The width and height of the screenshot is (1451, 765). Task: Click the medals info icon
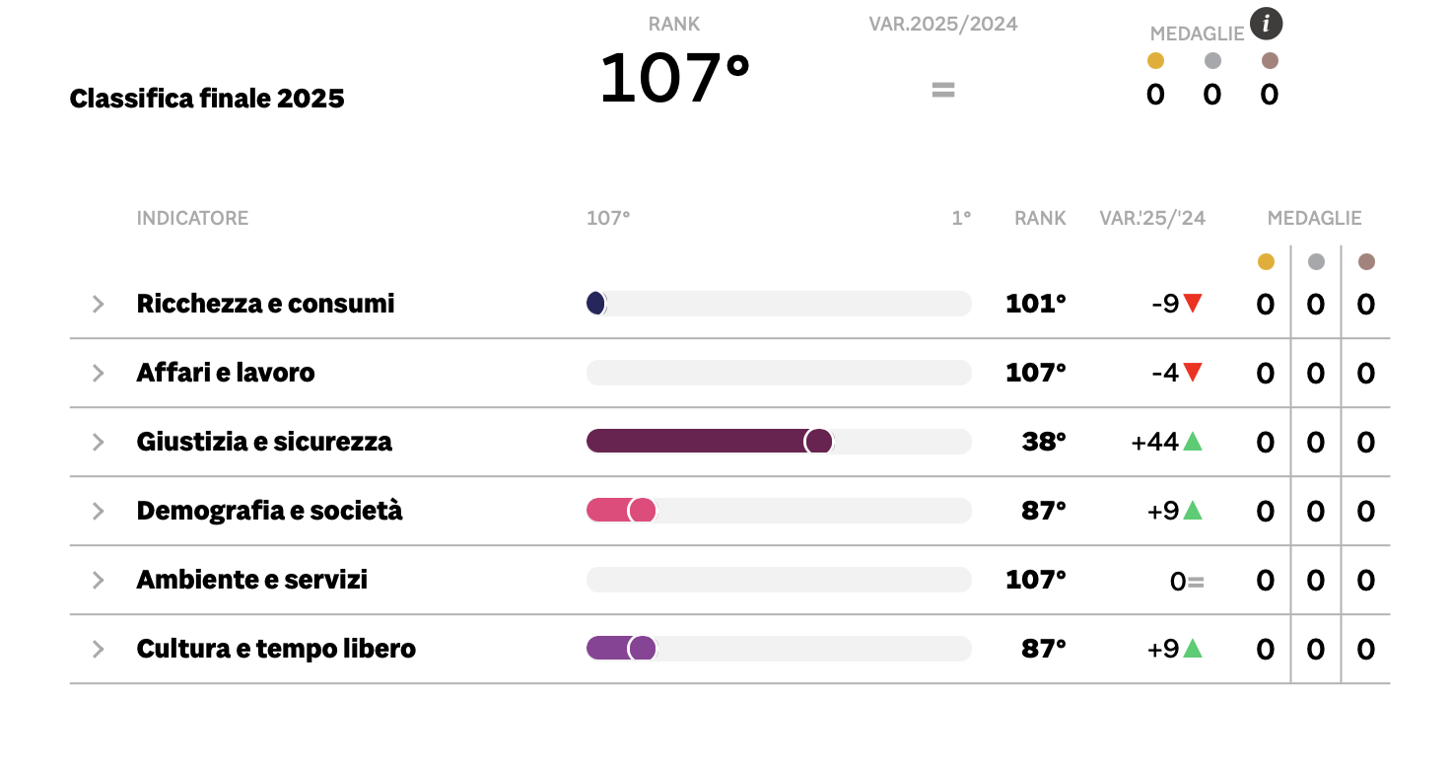tap(1266, 24)
